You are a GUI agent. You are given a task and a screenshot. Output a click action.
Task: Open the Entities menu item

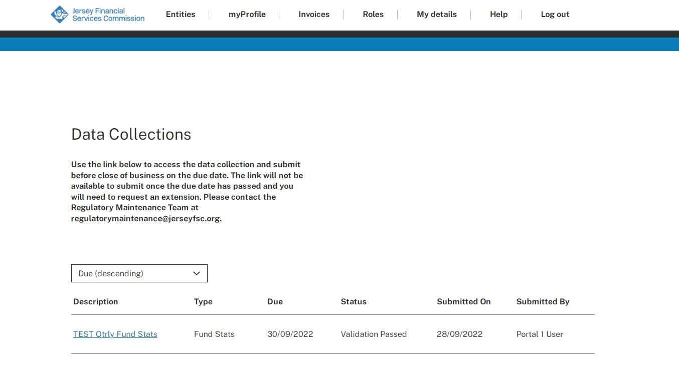coord(181,15)
